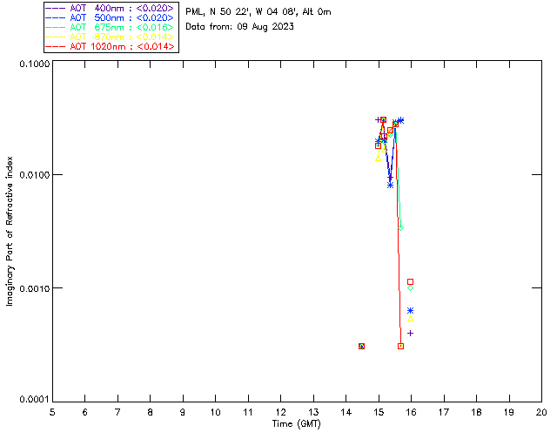Click the 0.1000 y-axis label
Image resolution: width=557 pixels, height=446 pixels.
click(x=34, y=64)
